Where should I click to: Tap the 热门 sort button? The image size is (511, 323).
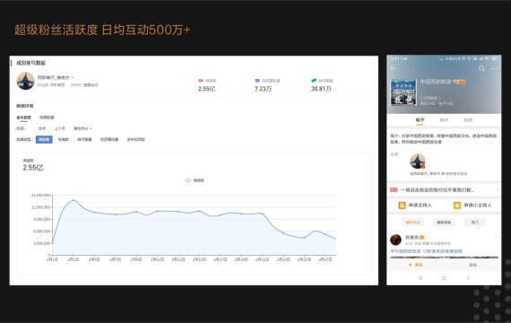pyautogui.click(x=475, y=223)
